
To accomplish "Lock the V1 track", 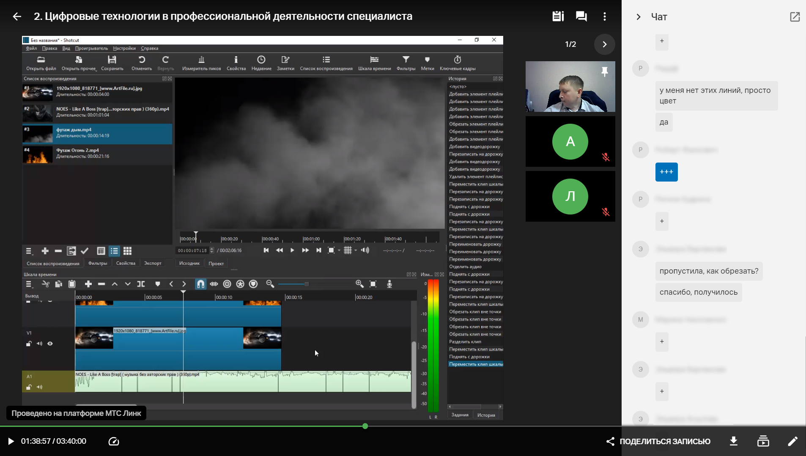I will [29, 344].
